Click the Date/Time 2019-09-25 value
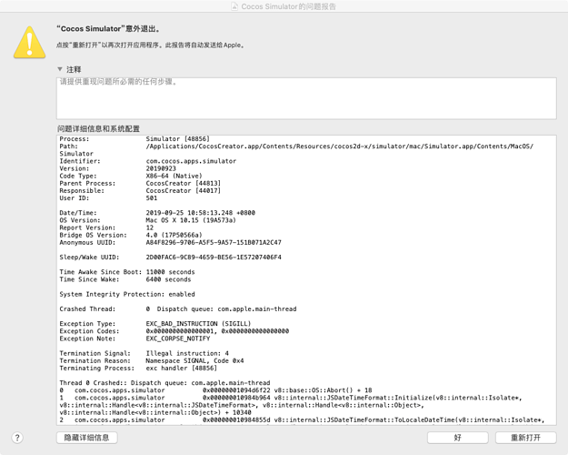This screenshot has height=455, width=568. [200, 213]
